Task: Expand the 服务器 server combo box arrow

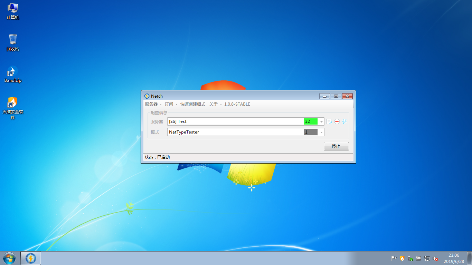Action: tap(321, 121)
